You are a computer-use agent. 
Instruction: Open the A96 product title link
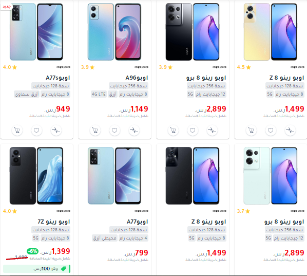[x=137, y=78]
